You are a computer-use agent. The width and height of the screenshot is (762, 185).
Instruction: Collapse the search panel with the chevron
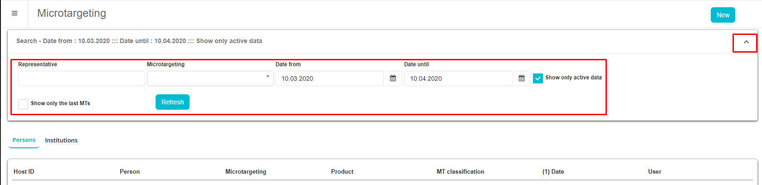coord(746,42)
